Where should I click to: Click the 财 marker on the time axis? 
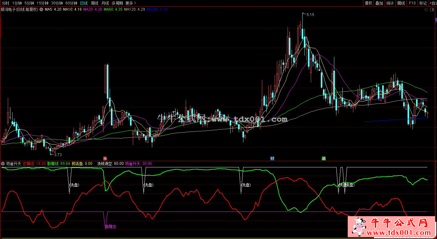tap(272, 158)
